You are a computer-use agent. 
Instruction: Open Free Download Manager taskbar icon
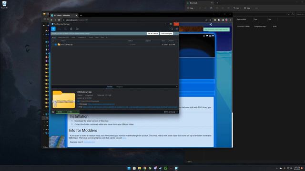coord(176,168)
